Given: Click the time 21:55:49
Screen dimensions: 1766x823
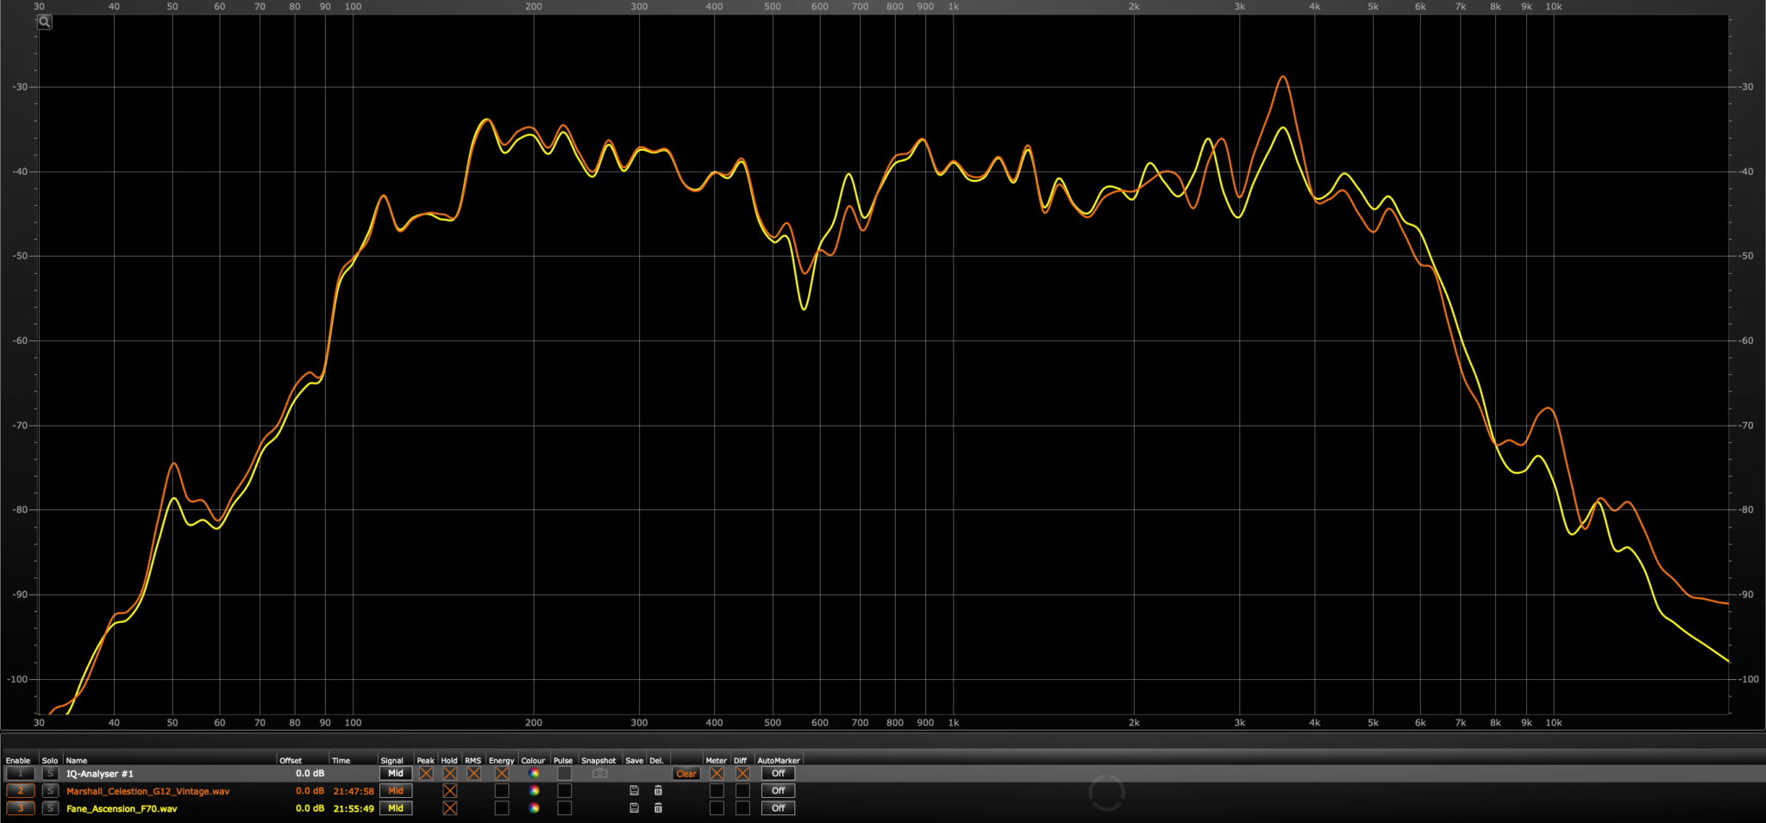Looking at the screenshot, I should (354, 807).
